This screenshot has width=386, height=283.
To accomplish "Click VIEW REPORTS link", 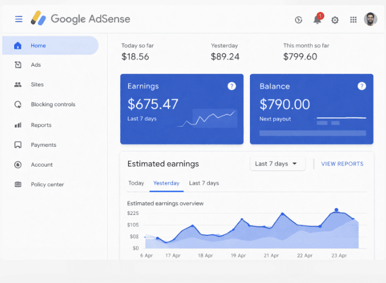I will pyautogui.click(x=342, y=164).
